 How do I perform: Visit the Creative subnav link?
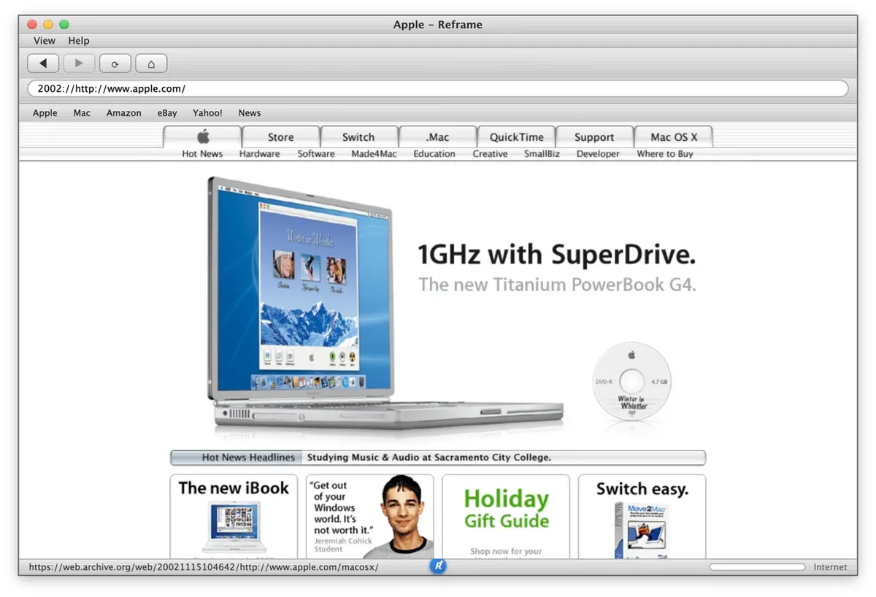point(490,154)
